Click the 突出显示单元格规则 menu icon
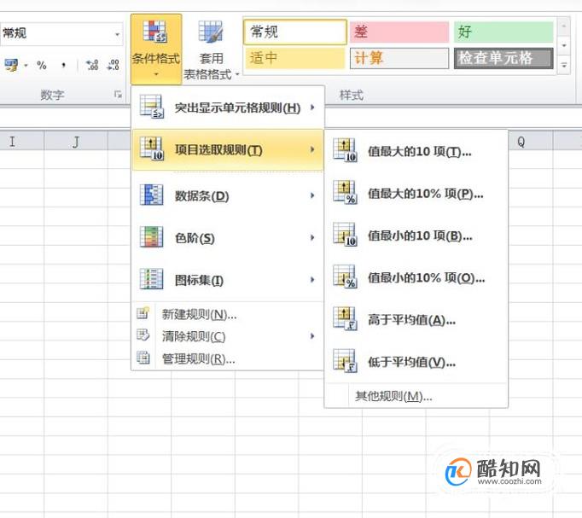Viewport: 582px width, 518px height. pyautogui.click(x=151, y=108)
